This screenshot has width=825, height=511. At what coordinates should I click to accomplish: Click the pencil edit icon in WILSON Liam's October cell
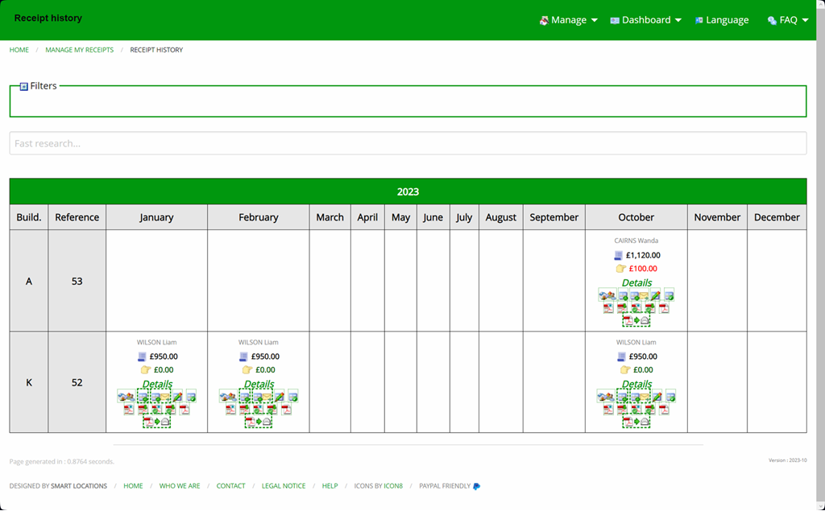(657, 397)
